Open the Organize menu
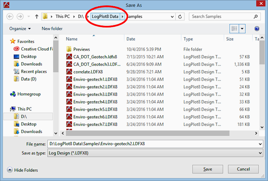 point(20,29)
